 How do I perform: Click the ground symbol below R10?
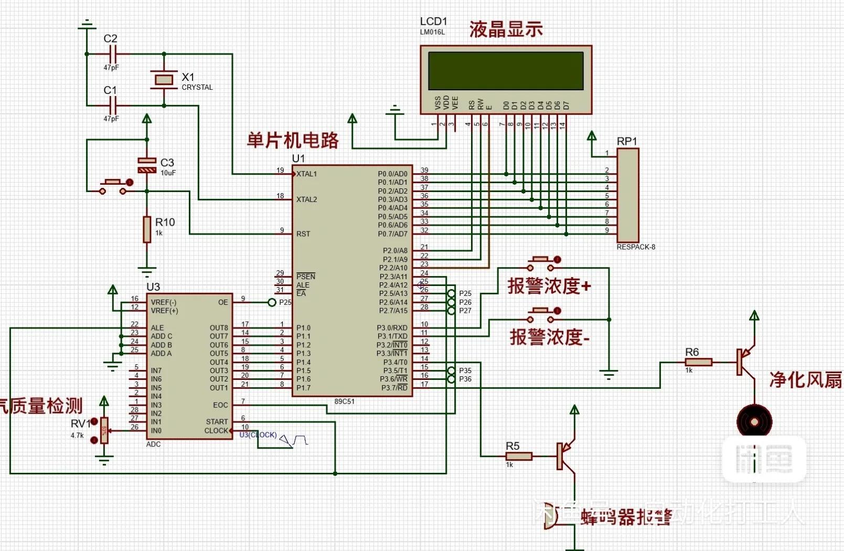click(x=147, y=271)
